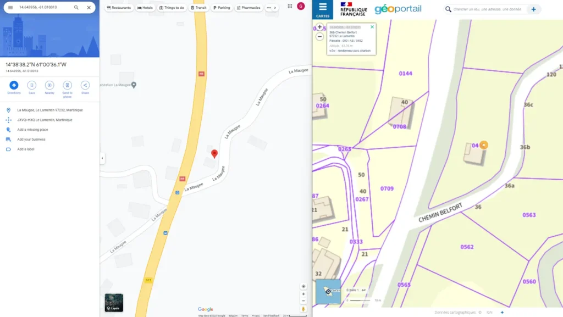Send location to phone
The image size is (563, 317).
[67, 86]
